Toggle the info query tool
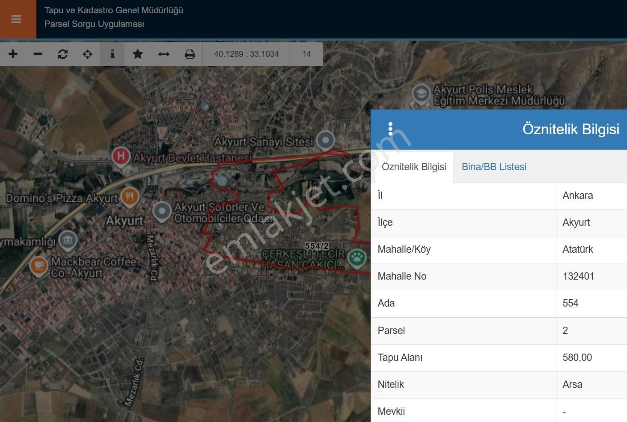 (x=112, y=54)
